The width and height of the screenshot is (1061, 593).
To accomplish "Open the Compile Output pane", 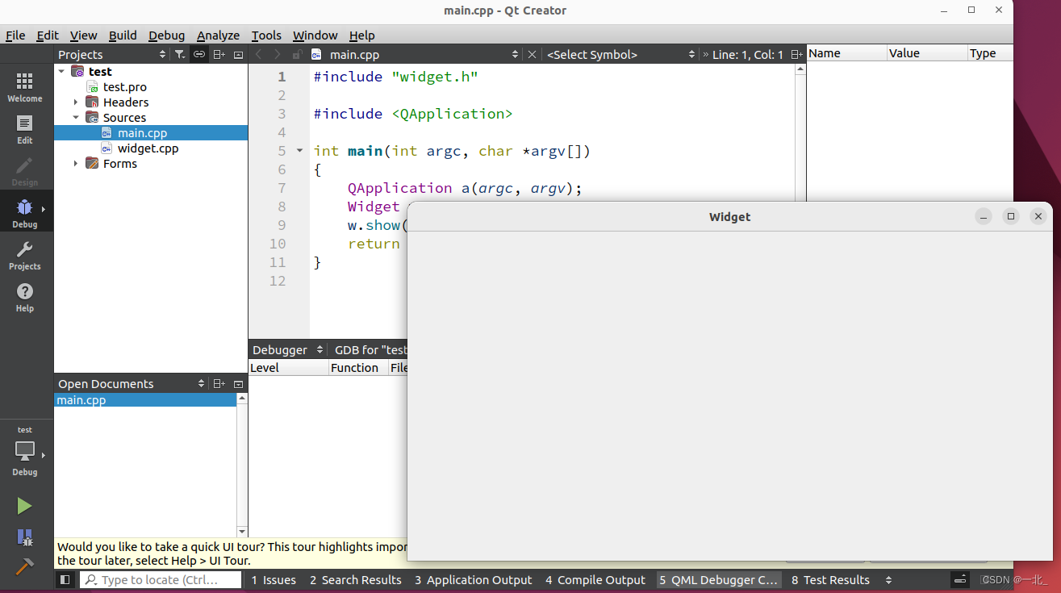I will tap(595, 580).
